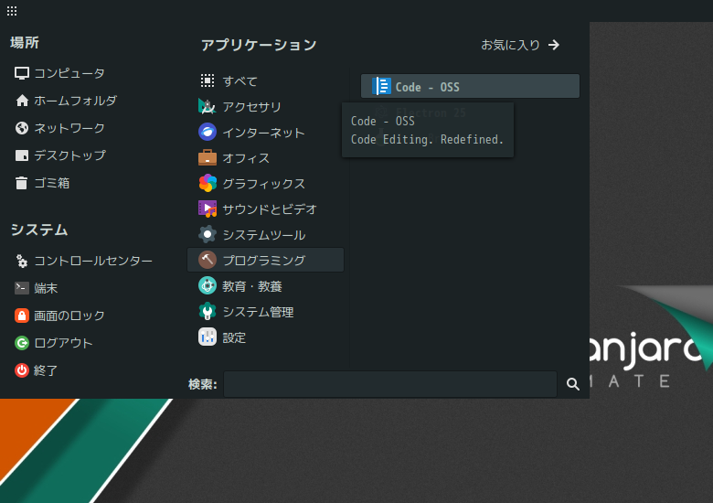Select 画面のロック lock screen
Screen dimensions: 713x503
(60, 316)
